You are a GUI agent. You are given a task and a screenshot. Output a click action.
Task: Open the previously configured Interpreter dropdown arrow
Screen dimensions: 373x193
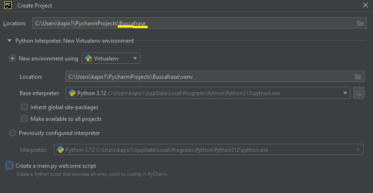[358, 150]
